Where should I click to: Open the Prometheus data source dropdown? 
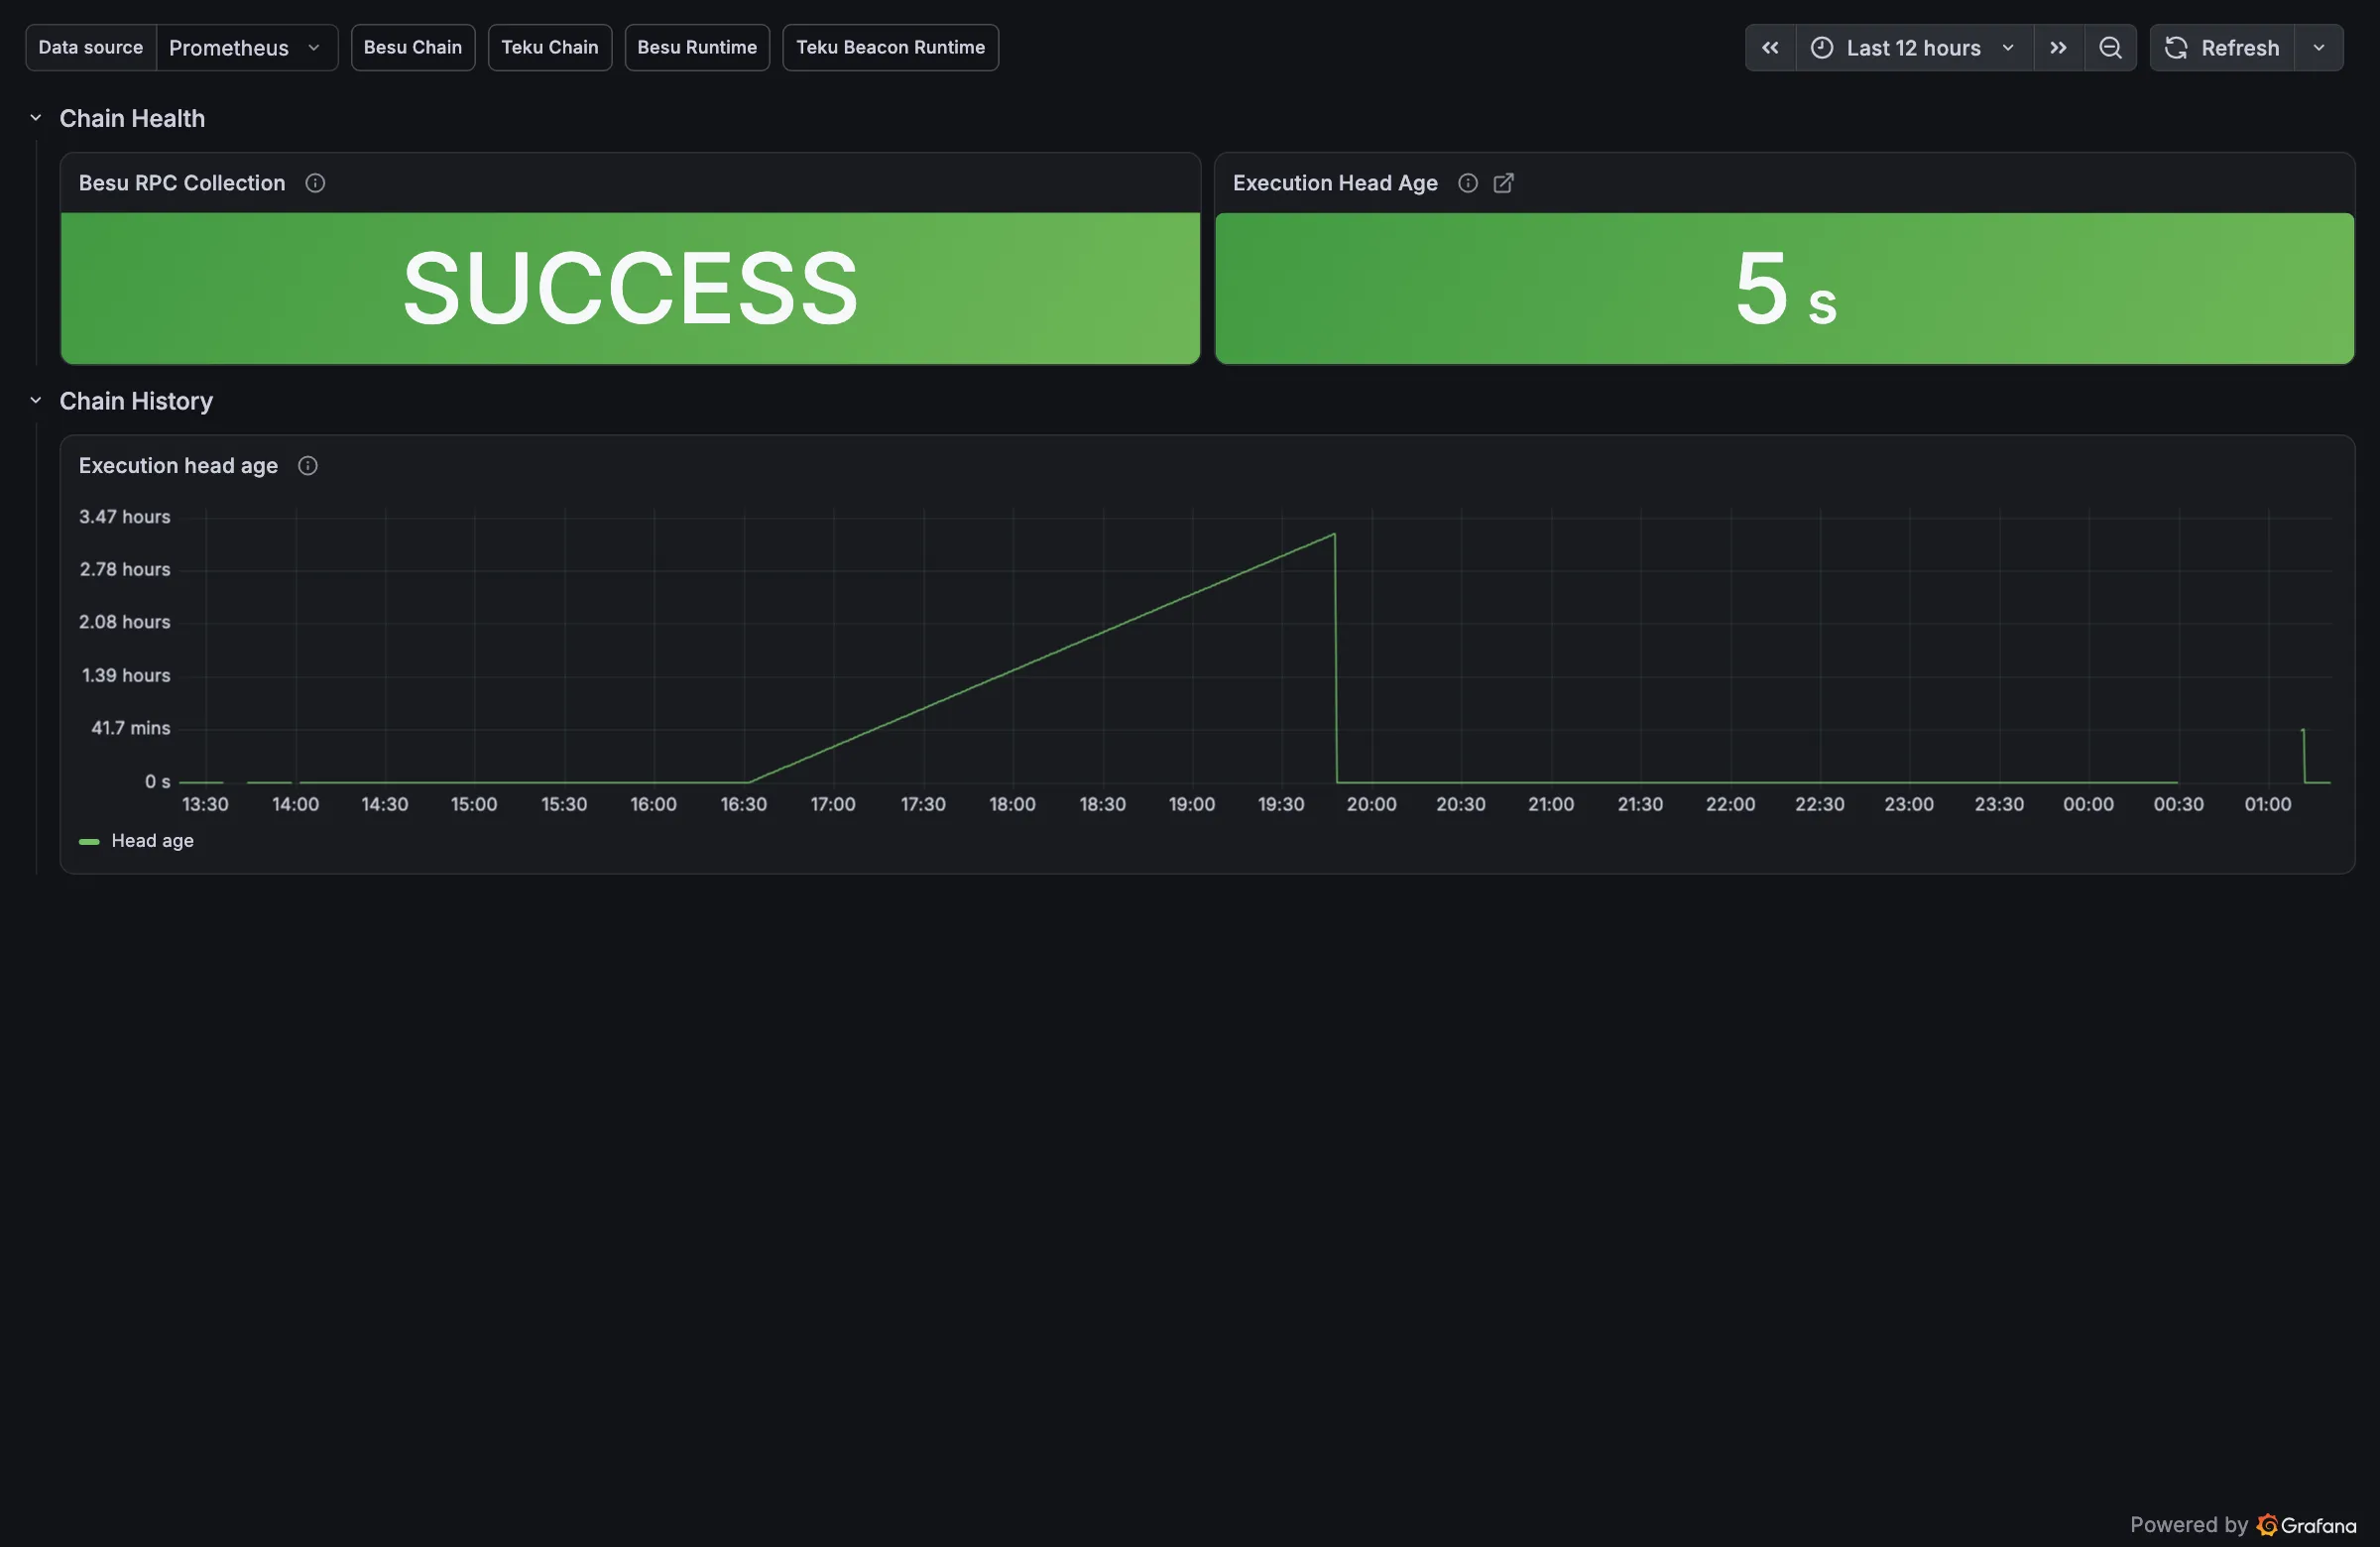tap(246, 48)
